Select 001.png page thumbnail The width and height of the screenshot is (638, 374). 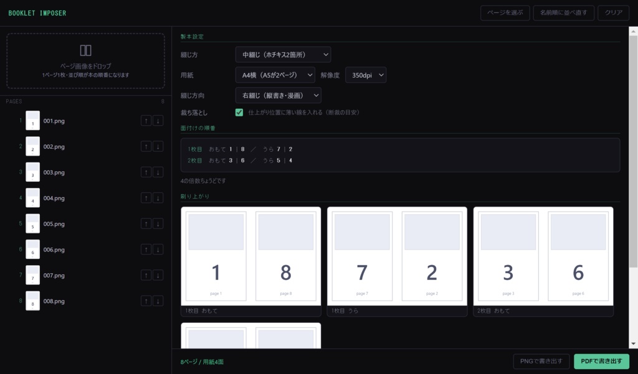(33, 121)
